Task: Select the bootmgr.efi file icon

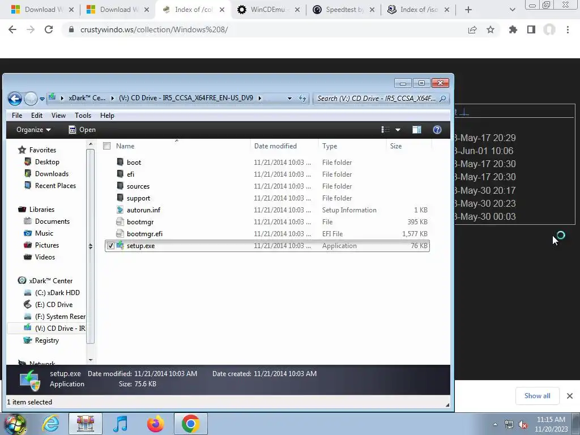Action: click(x=120, y=233)
